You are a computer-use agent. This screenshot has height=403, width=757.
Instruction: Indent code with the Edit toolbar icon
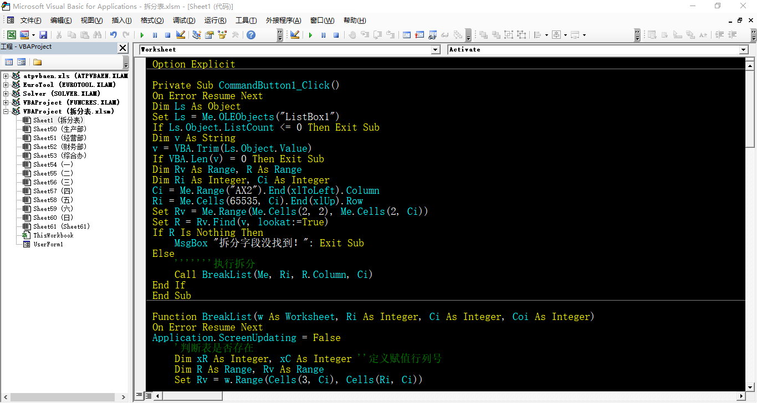(719, 35)
